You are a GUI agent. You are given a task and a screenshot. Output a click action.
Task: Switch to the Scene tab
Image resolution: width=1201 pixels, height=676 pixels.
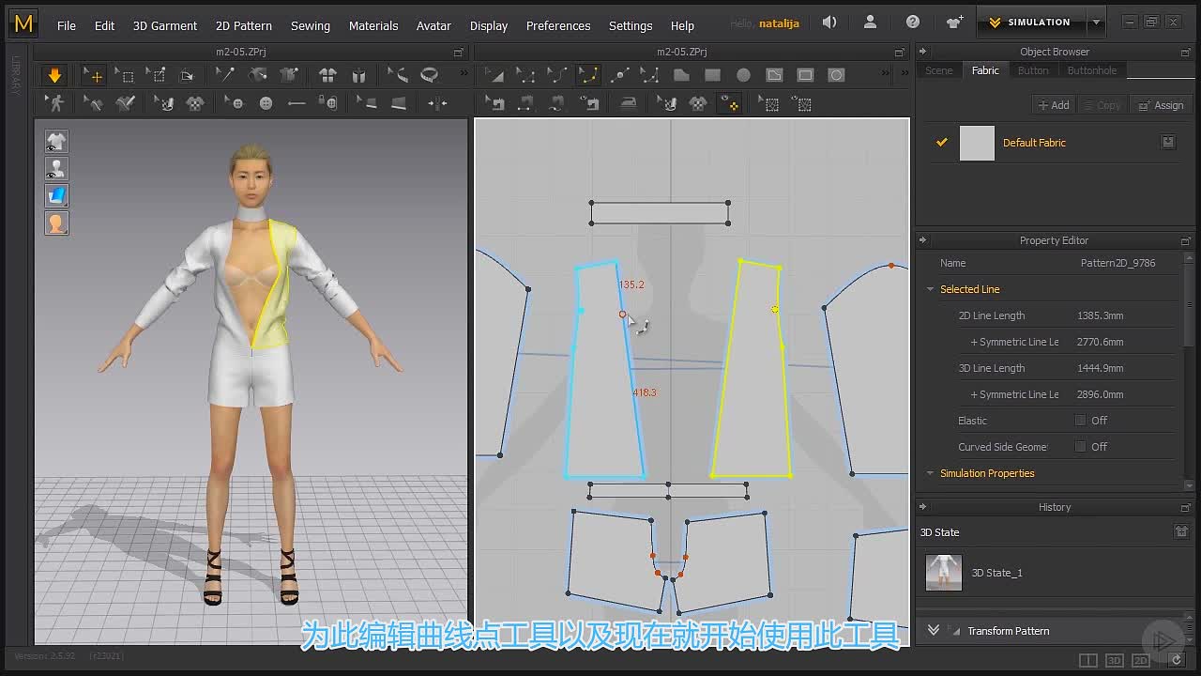click(x=938, y=70)
